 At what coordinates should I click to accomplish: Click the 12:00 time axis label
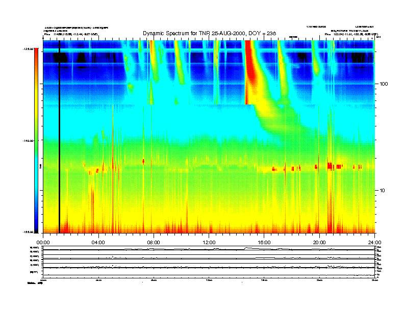209,242
